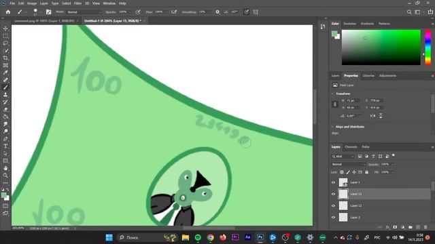The image size is (435, 244).
Task: Click the search icon at top right
Action: coord(409,12)
